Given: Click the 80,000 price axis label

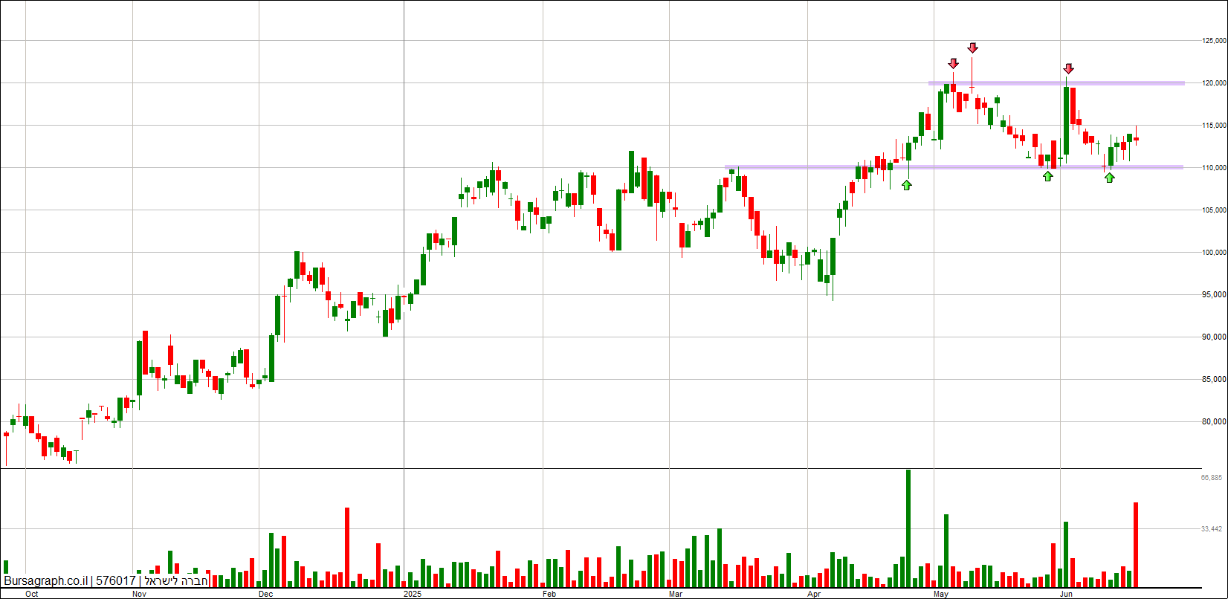Looking at the screenshot, I should [1212, 421].
